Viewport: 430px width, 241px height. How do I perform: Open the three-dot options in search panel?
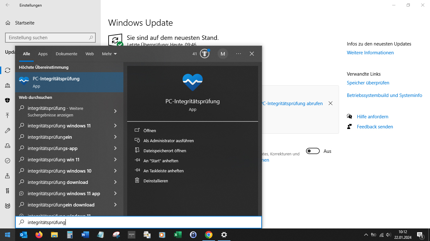[239, 54]
